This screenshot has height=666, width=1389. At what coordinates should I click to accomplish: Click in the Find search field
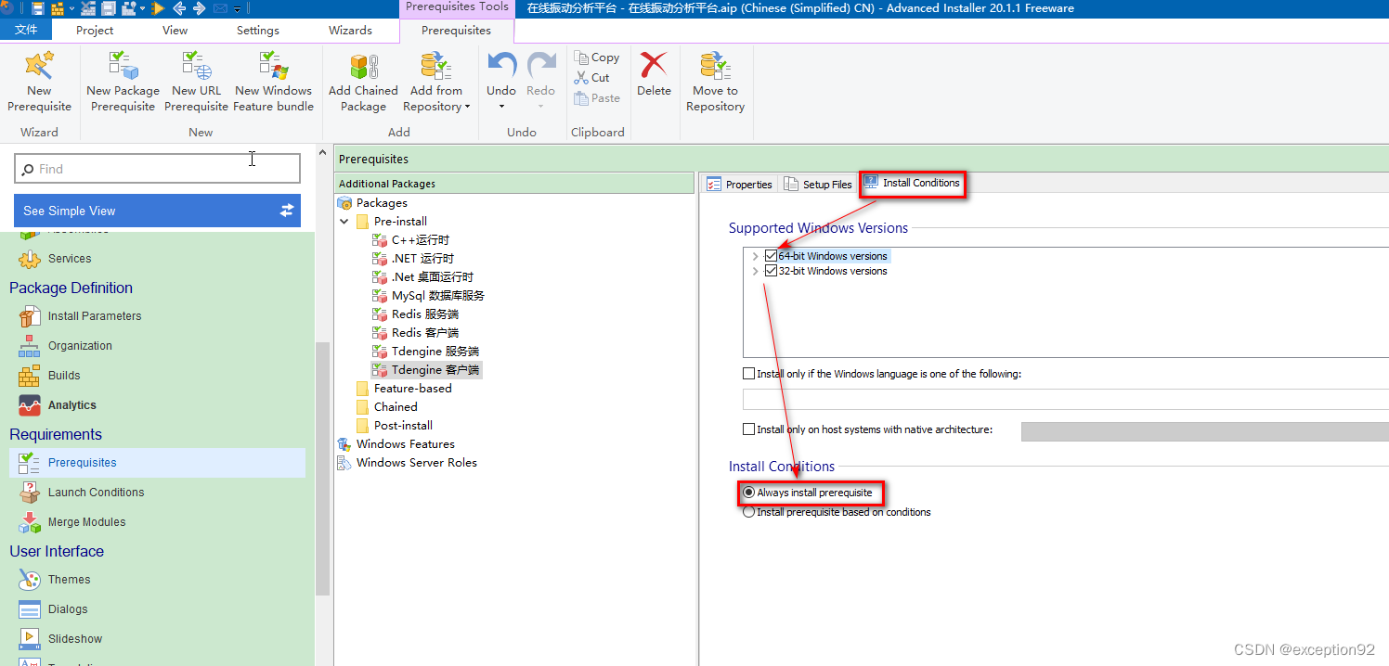[158, 169]
